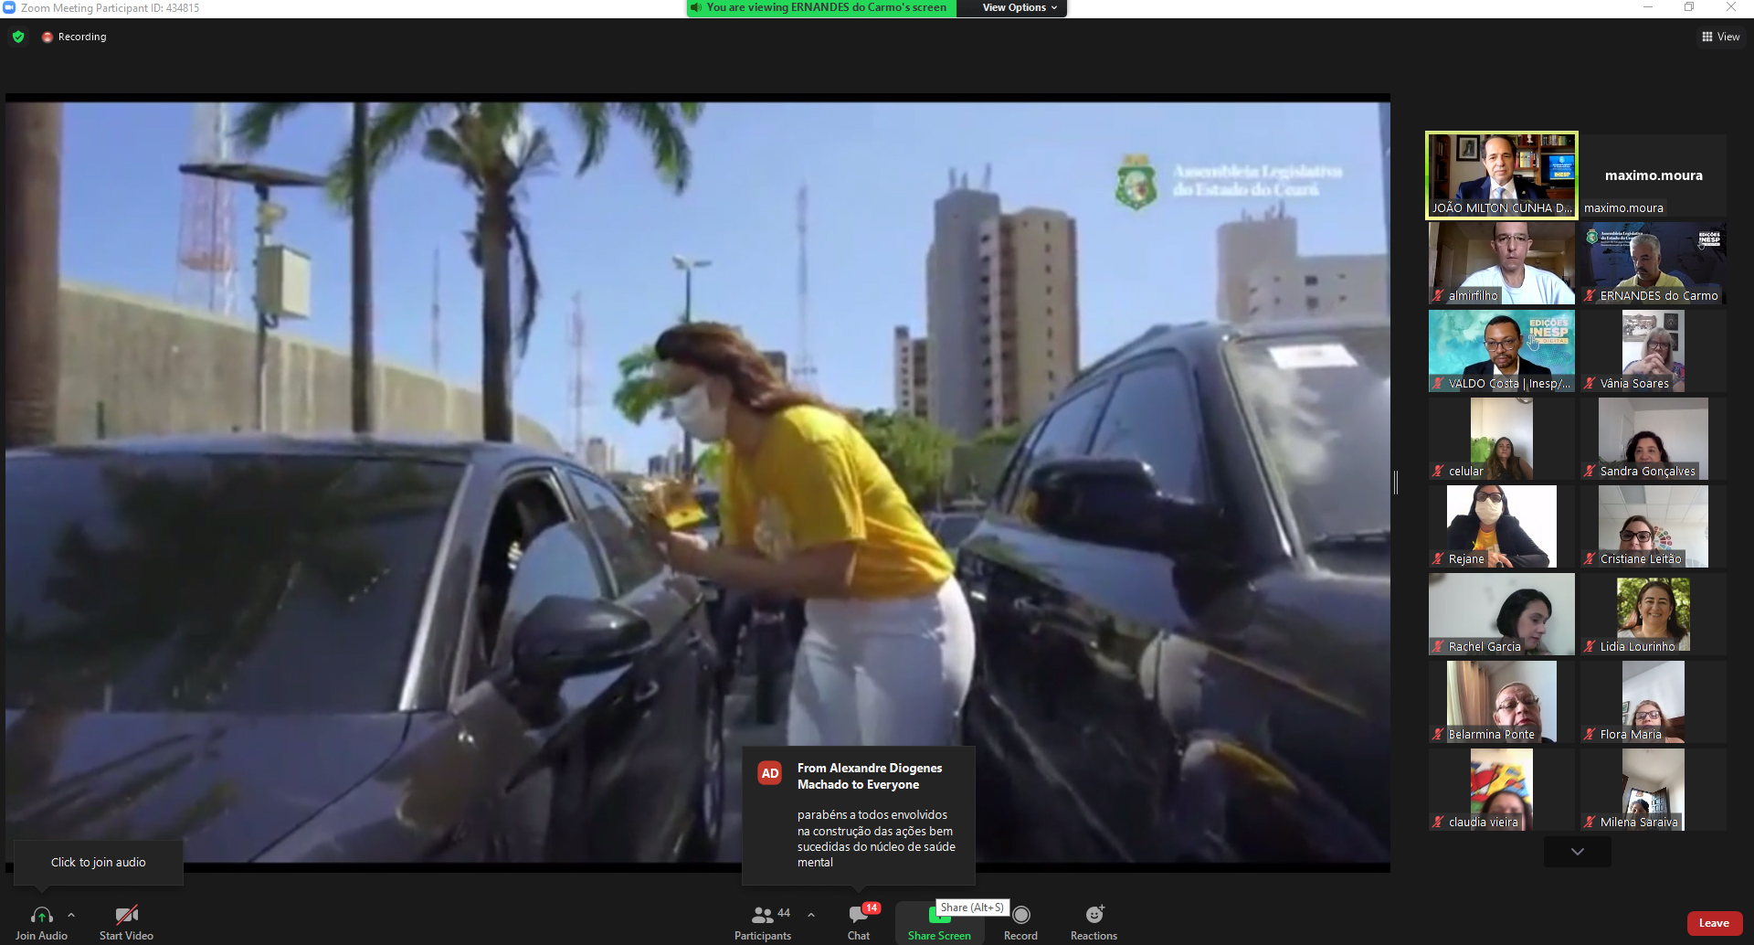This screenshot has height=945, width=1754.
Task: Click the red Leave button
Action: (1714, 923)
